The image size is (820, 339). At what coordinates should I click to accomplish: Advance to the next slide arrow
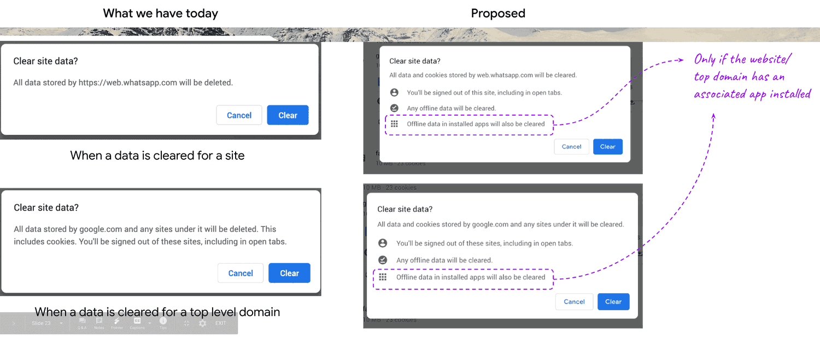(x=14, y=323)
